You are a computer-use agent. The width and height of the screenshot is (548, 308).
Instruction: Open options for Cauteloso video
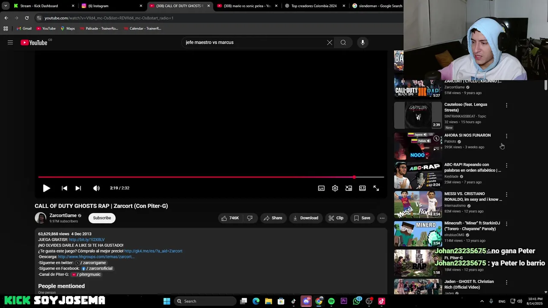pyautogui.click(x=506, y=105)
